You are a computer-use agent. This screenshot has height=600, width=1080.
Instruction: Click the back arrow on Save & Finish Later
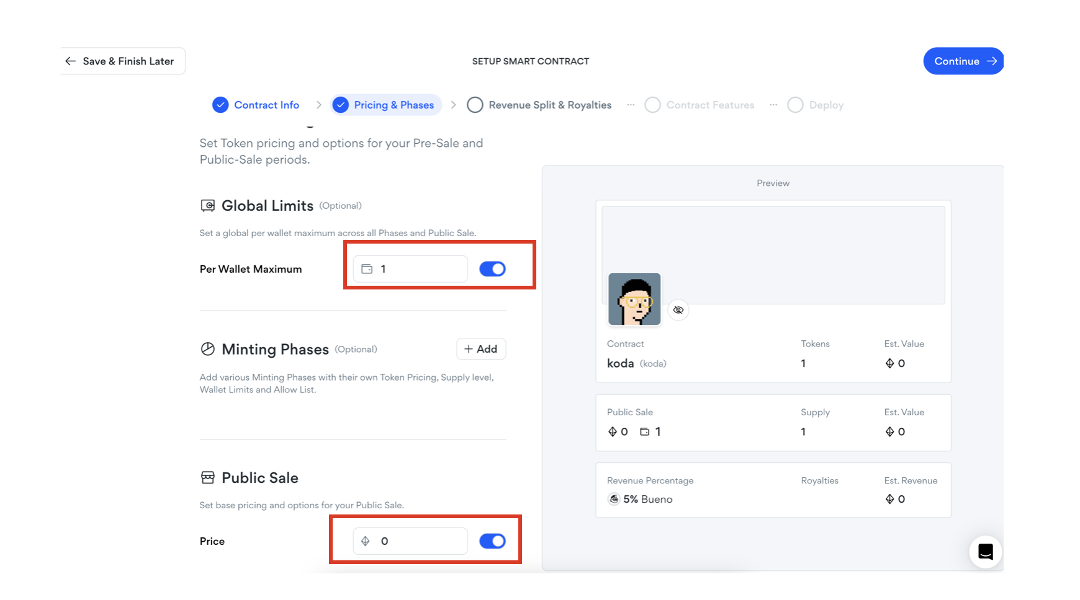coord(71,61)
